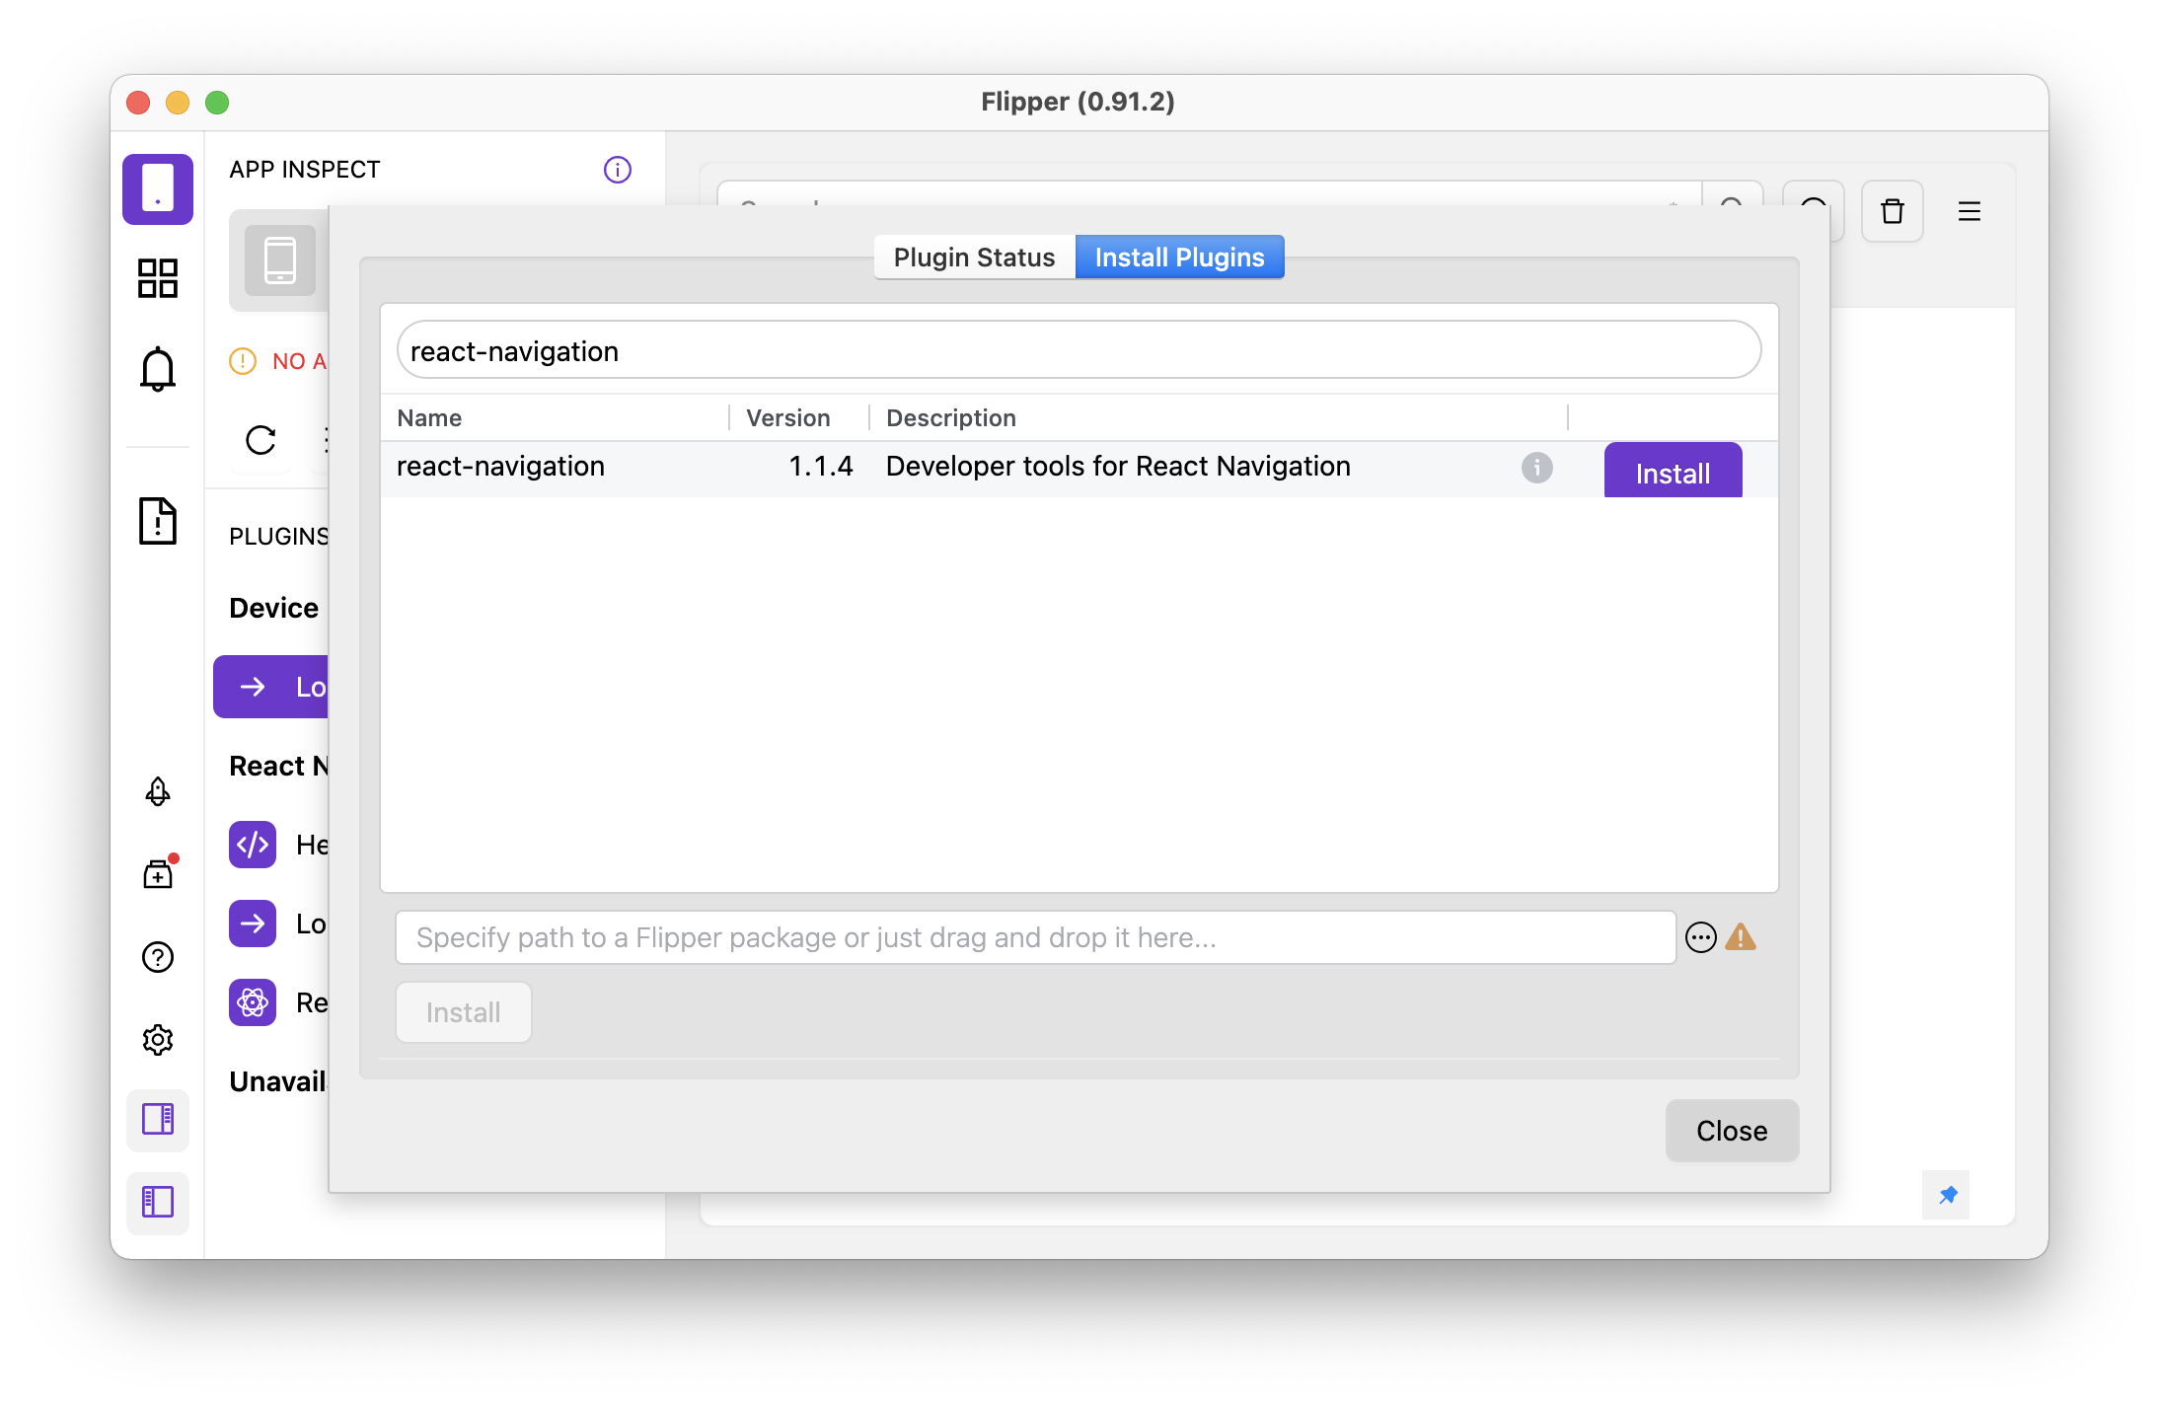
Task: Toggle the pin button at bottom right
Action: (x=1947, y=1195)
